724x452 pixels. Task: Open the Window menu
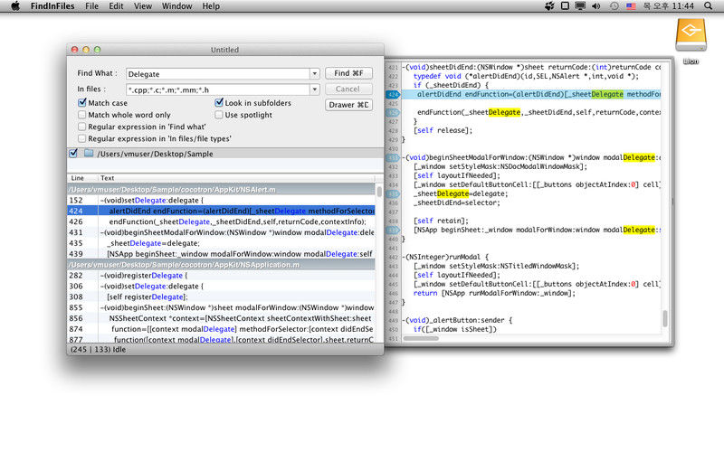[x=176, y=6]
